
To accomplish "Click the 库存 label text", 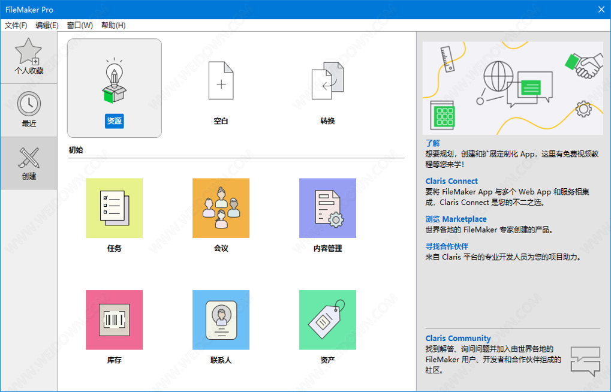I will point(114,360).
